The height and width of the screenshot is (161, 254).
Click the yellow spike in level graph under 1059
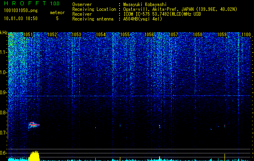225,157
